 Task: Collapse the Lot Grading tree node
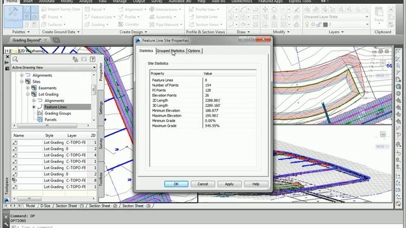coord(28,94)
